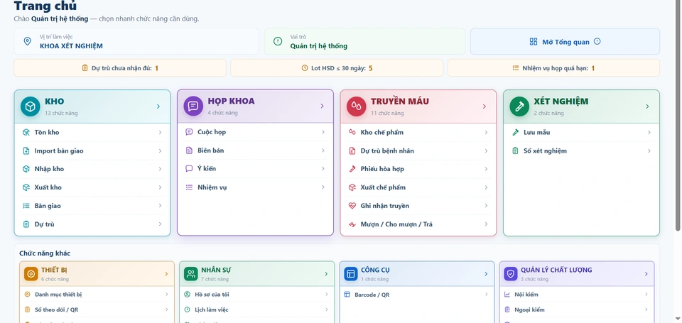
Task: Expand QUẢN LÝ CHẤT LƯỢNG via header chevron
Action: pyautogui.click(x=646, y=274)
